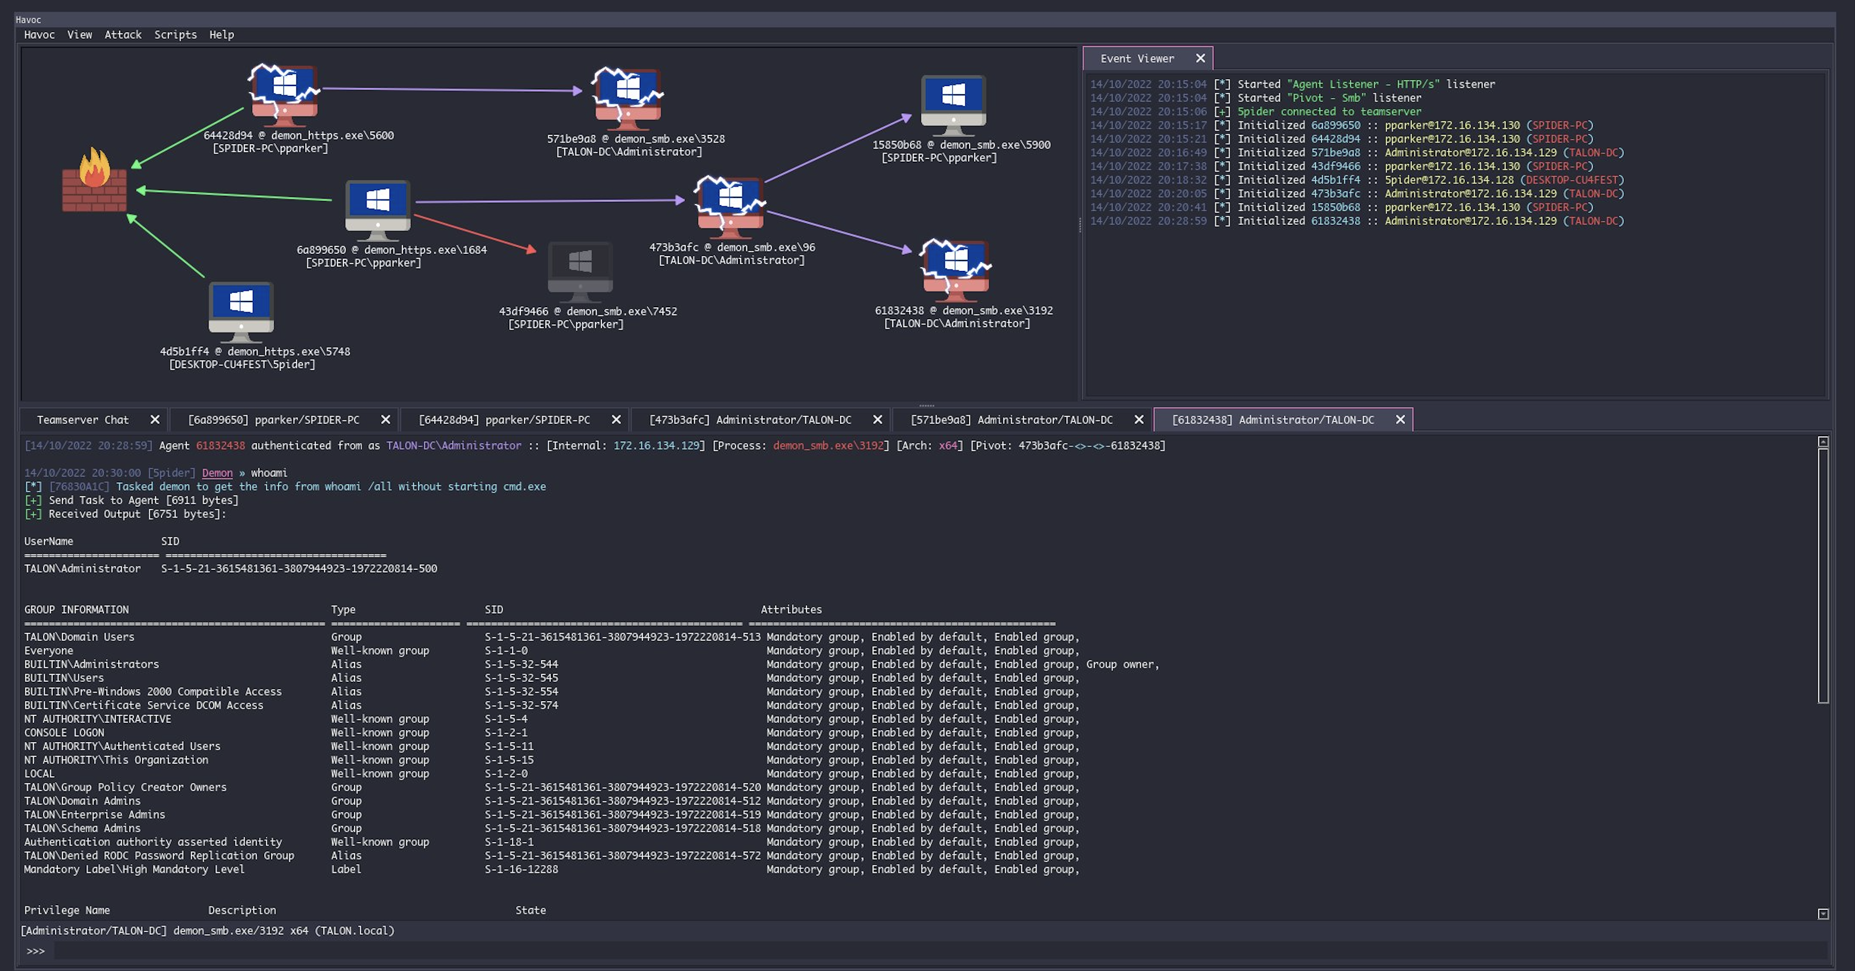Click the TALON\Domain Admins group row
This screenshot has width=1855, height=971.
[x=552, y=801]
